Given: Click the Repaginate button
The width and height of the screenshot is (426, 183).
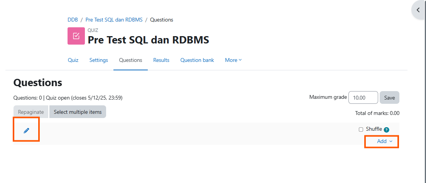Looking at the screenshot, I should (x=31, y=112).
